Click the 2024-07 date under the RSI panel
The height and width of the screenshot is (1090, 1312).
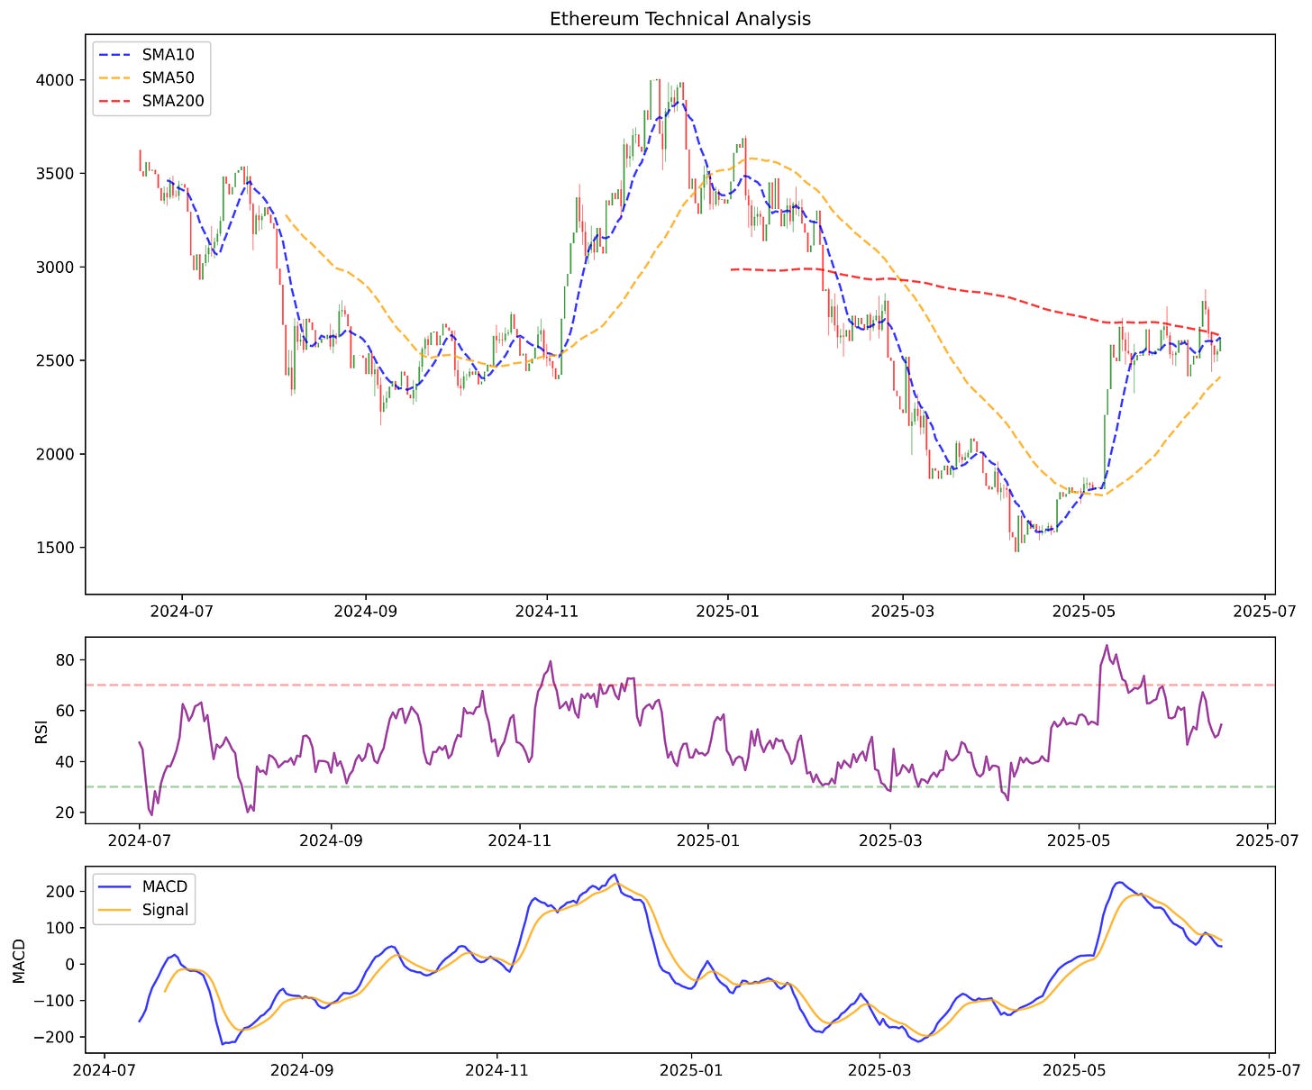pos(139,840)
